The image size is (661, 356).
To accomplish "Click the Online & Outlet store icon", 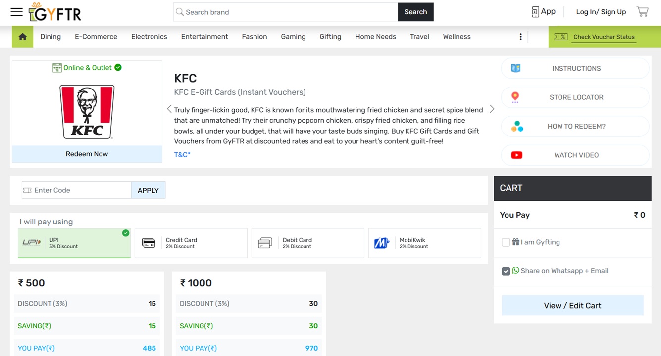I will coord(57,68).
